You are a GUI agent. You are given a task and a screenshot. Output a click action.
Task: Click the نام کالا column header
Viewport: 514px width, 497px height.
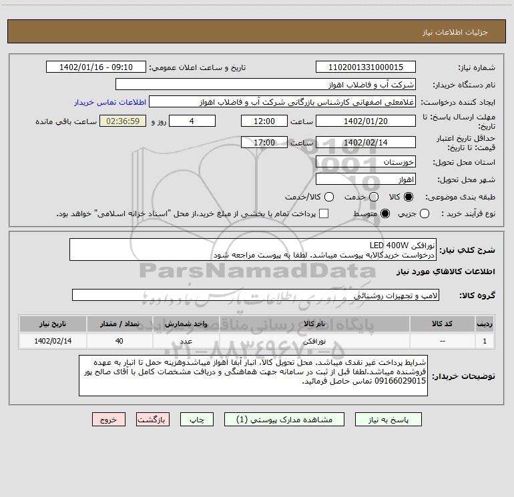click(314, 324)
